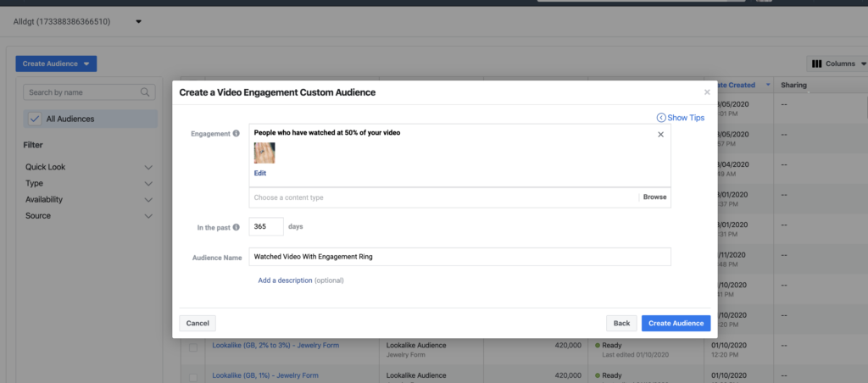Click Show Tips link
The width and height of the screenshot is (868, 383).
point(686,117)
